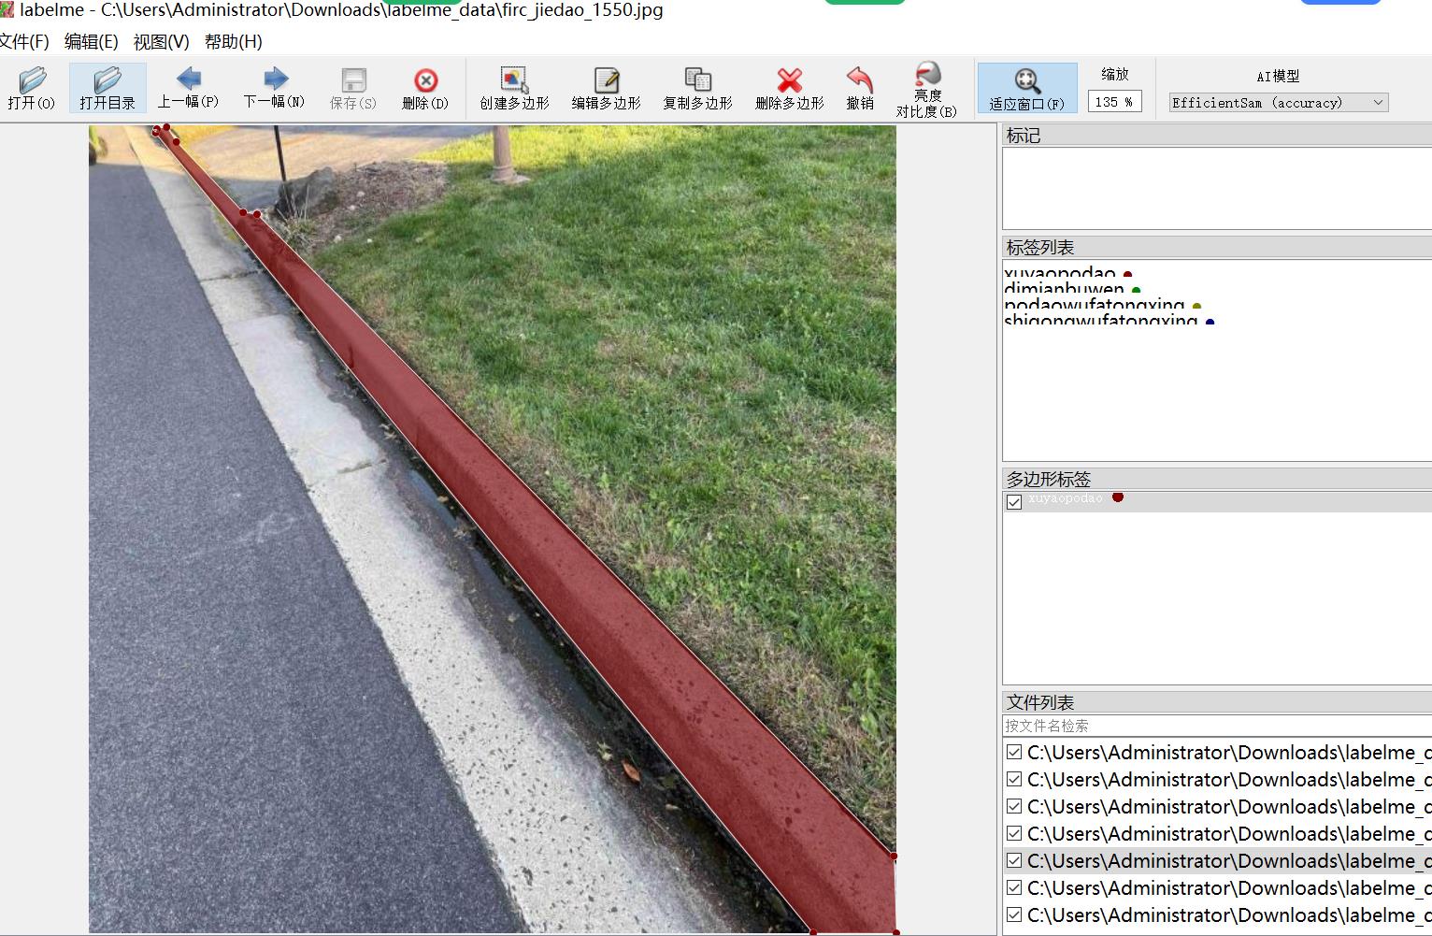The image size is (1432, 936).
Task: Click the file name search box
Action: point(1215,726)
